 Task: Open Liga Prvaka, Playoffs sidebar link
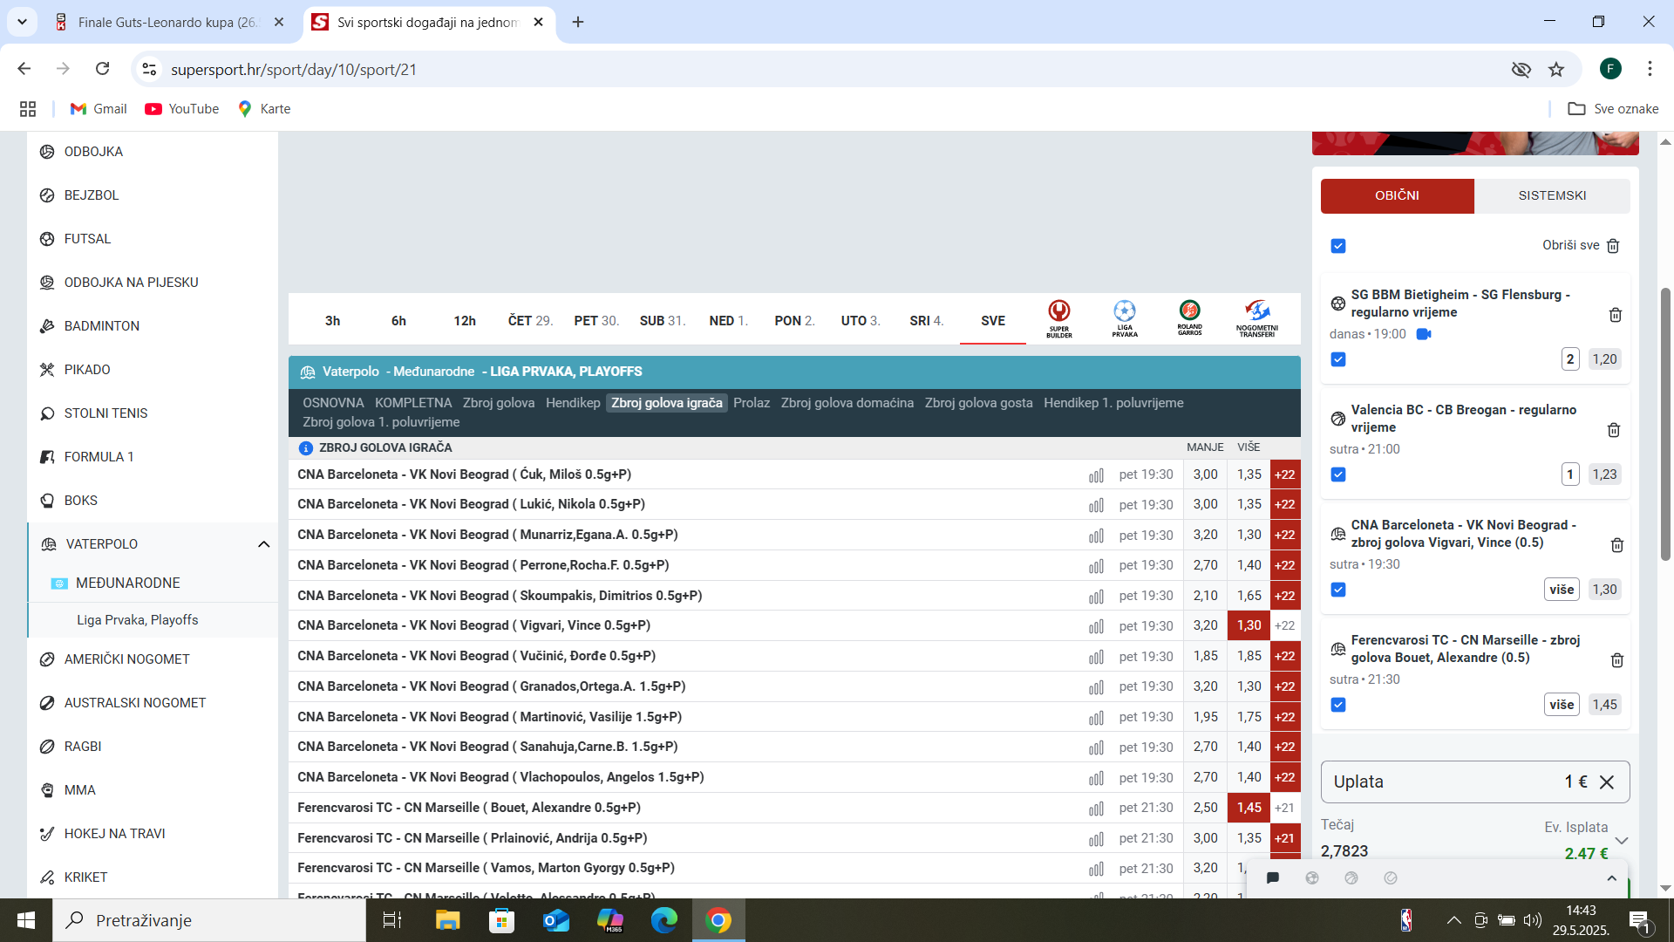point(137,620)
